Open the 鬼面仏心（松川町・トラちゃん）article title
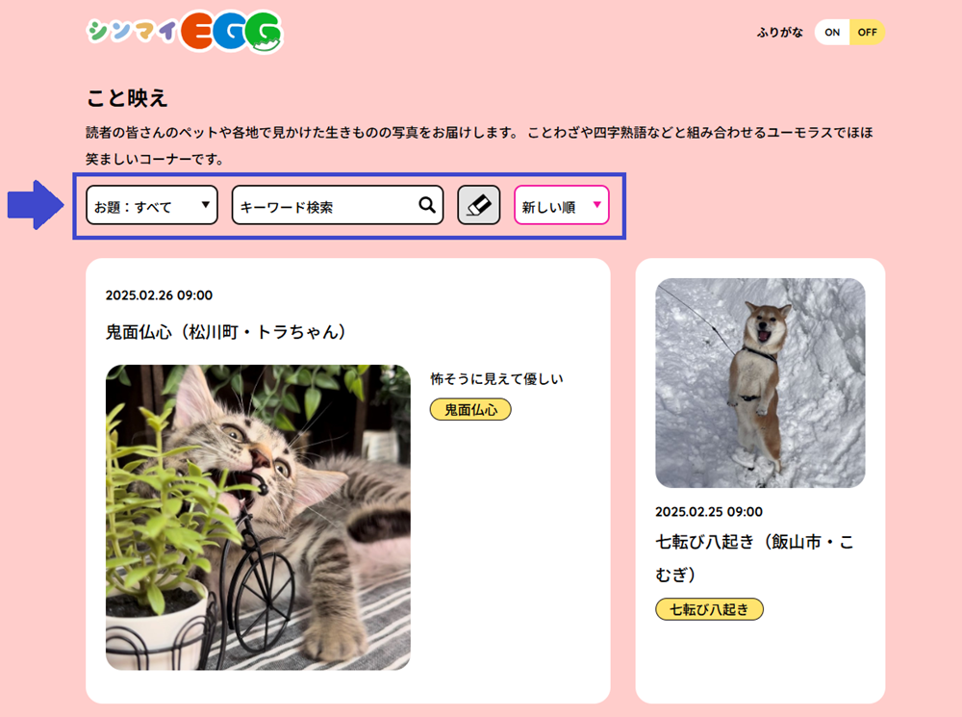This screenshot has height=717, width=962. pyautogui.click(x=226, y=332)
